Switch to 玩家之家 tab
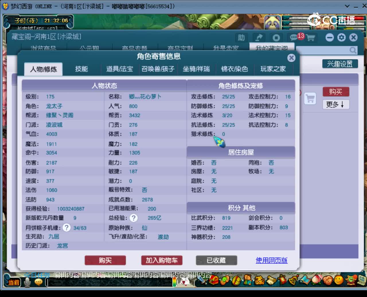The height and width of the screenshot is (297, 367). click(273, 69)
